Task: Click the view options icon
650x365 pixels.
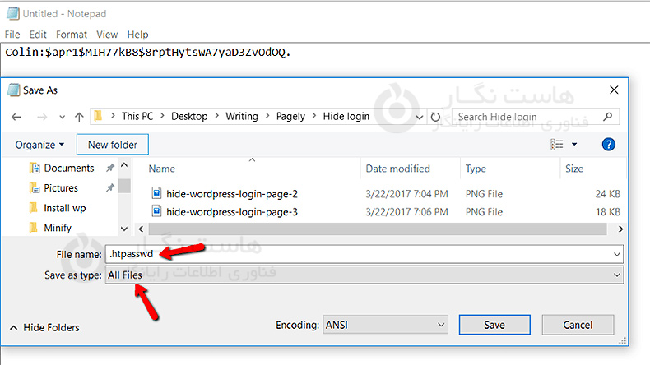Action: 558,145
